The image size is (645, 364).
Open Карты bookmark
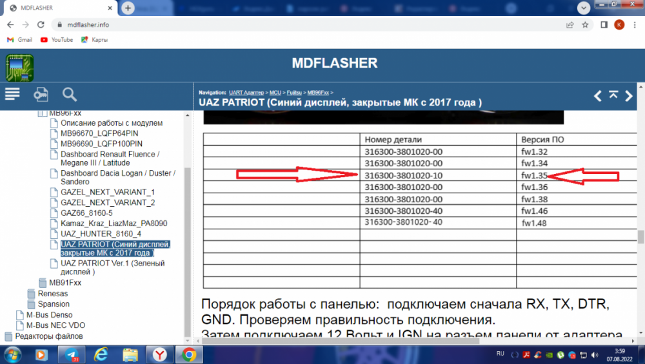tap(95, 40)
